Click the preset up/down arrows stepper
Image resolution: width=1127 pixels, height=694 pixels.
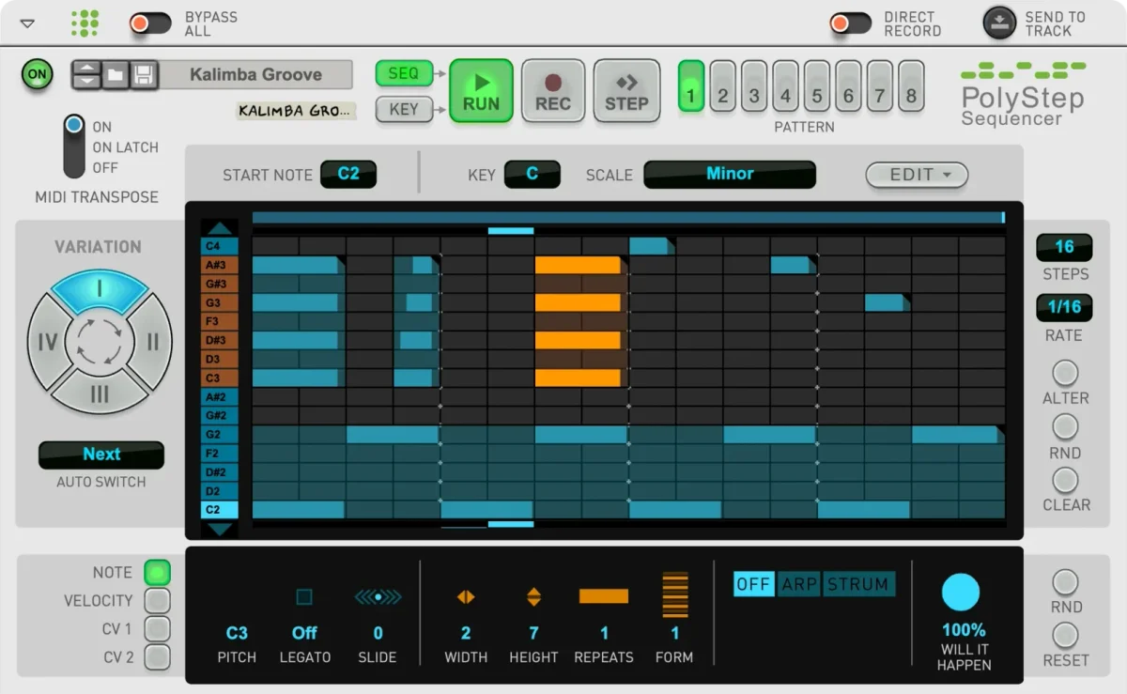click(x=86, y=74)
